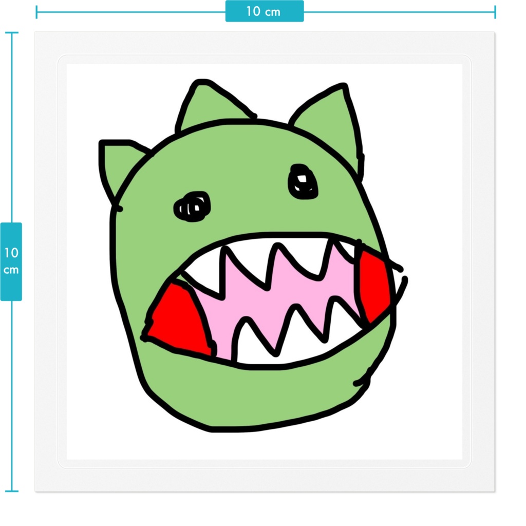Image resolution: width=526 pixels, height=526 pixels.
Task: Click the horizontal 10 cm width label
Action: pyautogui.click(x=265, y=11)
